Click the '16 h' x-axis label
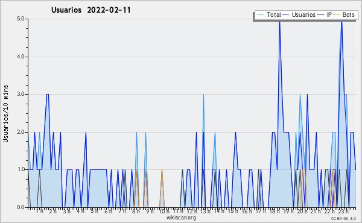This screenshot has height=223, width=362. click(x=247, y=211)
